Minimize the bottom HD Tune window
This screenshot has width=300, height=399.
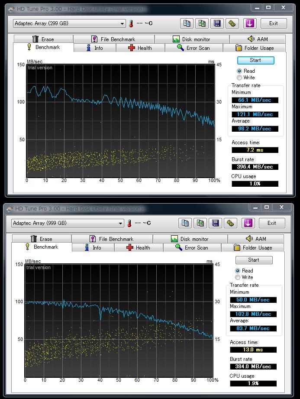pos(255,207)
